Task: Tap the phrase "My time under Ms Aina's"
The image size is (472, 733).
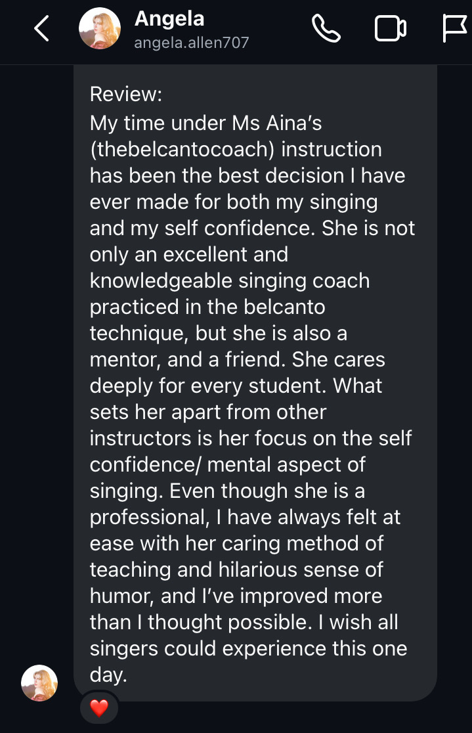Action: pos(205,123)
